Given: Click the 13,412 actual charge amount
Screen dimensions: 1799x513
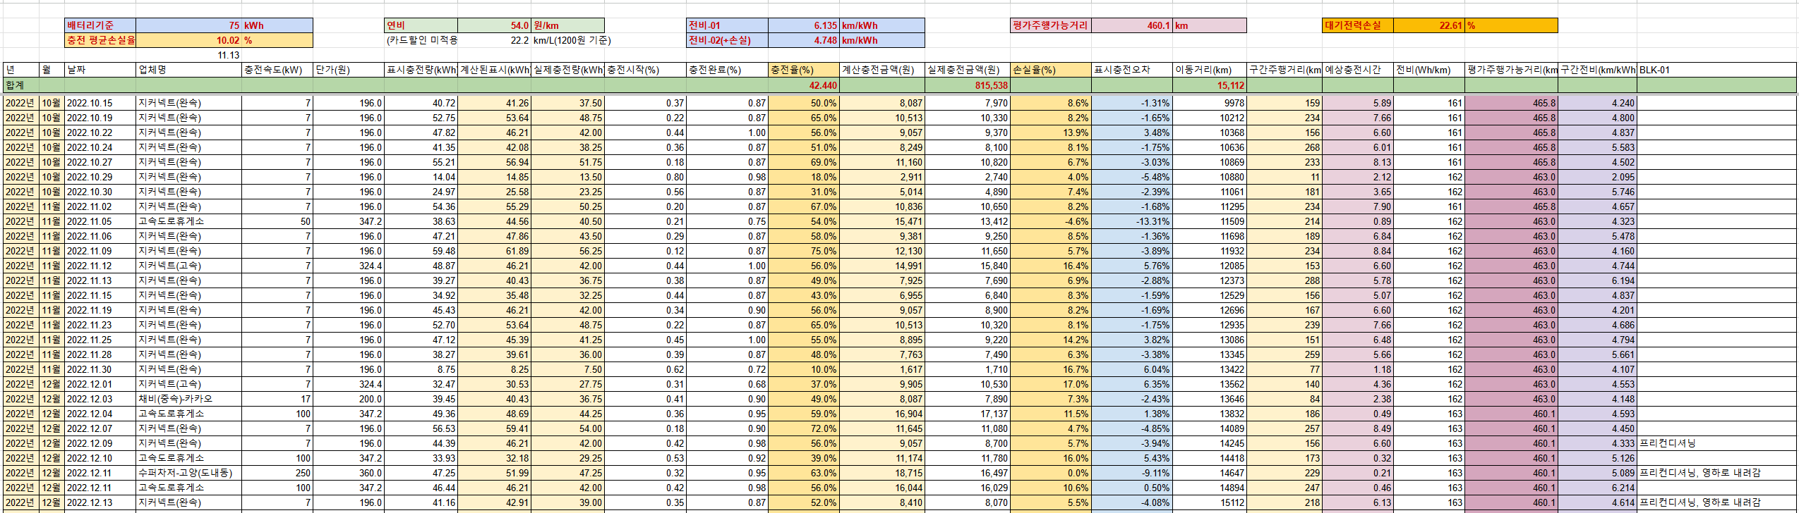Looking at the screenshot, I should (968, 221).
